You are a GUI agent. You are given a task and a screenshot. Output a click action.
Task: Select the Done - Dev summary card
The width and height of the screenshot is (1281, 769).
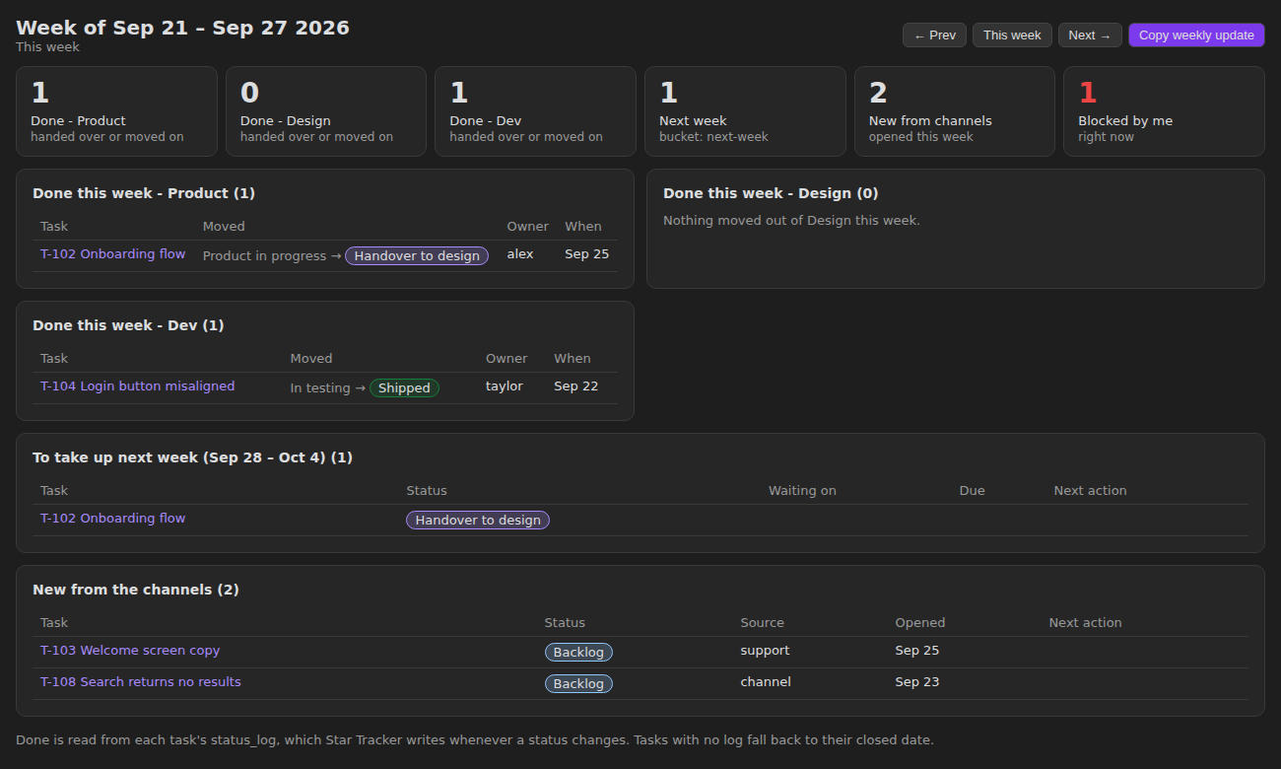click(536, 111)
